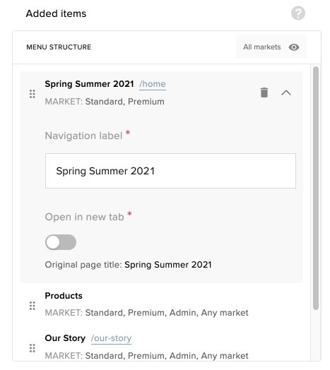
Task: Click the Original page title text
Action: (128, 265)
